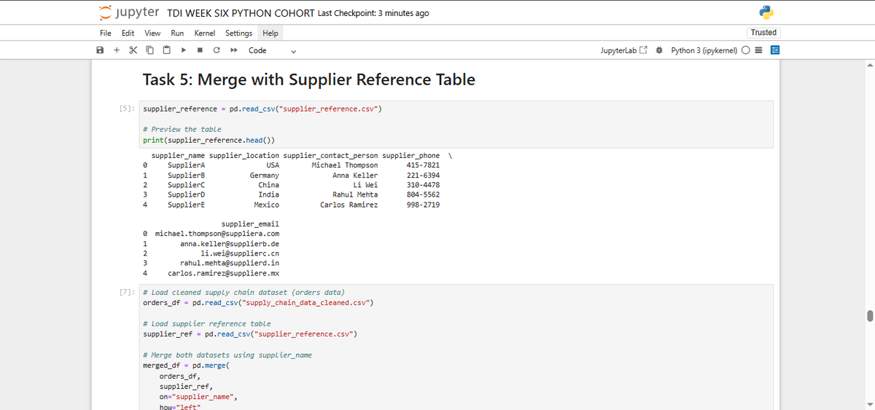Click the '# Preview the table' comment
The width and height of the screenshot is (875, 410).
[x=182, y=129]
